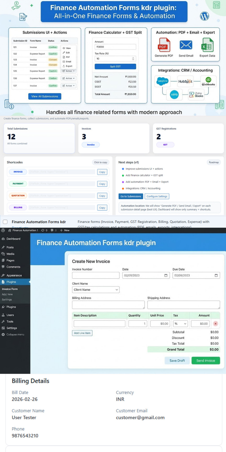The width and height of the screenshot is (226, 452).
Task: Click the WordPress logo in the blue banner
Action: point(205,16)
